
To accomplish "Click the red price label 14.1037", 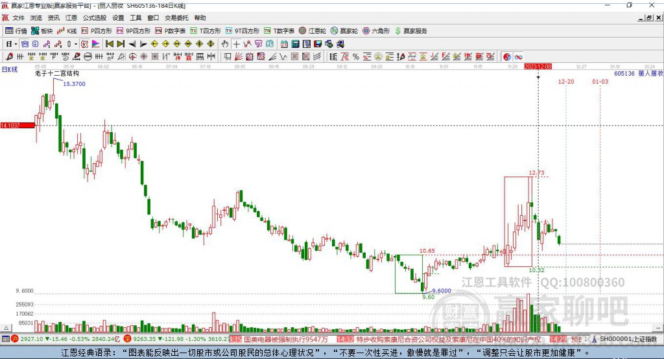I will point(18,125).
